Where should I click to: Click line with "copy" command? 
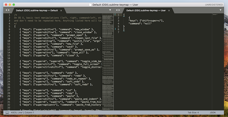[48, 93]
